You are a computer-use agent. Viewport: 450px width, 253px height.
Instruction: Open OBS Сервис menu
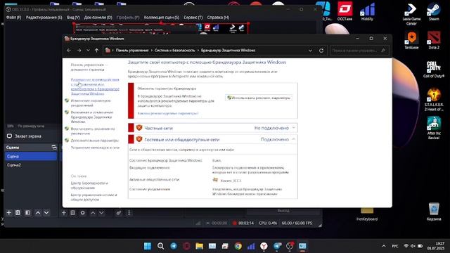tap(193, 17)
